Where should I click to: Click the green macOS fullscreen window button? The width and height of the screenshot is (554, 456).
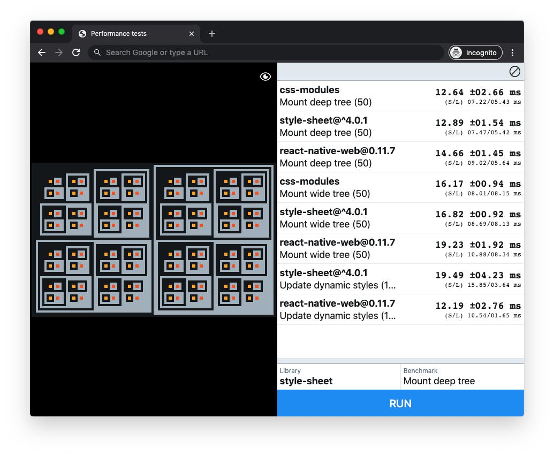coord(62,32)
